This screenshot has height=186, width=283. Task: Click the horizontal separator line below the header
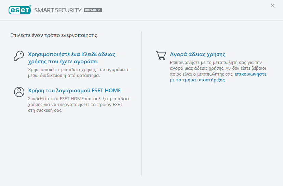141,21
